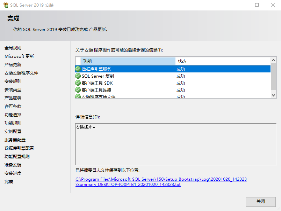
Task: Select the SQL Server 复制 row
Action: [173, 76]
